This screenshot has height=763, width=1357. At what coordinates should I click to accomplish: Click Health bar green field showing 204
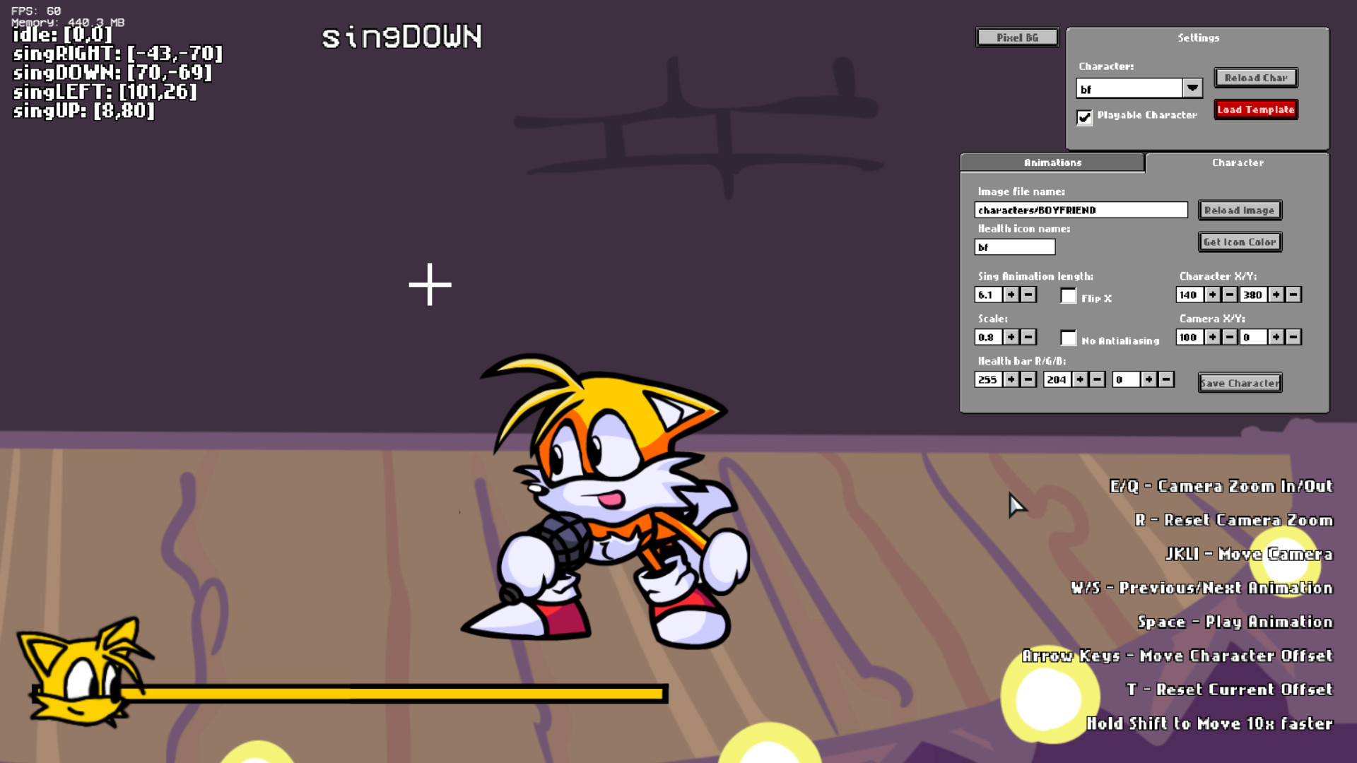point(1057,379)
